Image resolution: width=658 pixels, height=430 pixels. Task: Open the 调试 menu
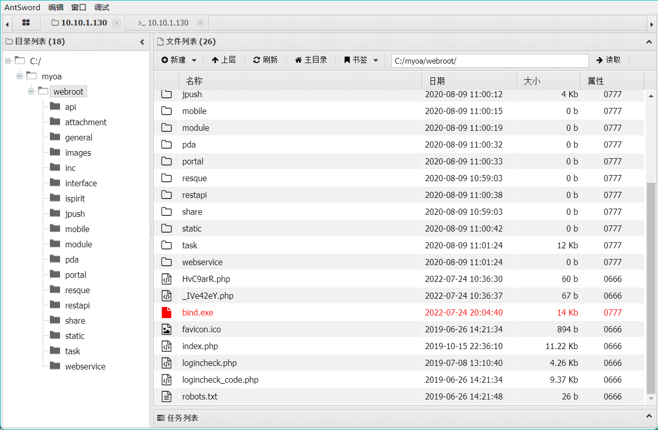pyautogui.click(x=102, y=7)
